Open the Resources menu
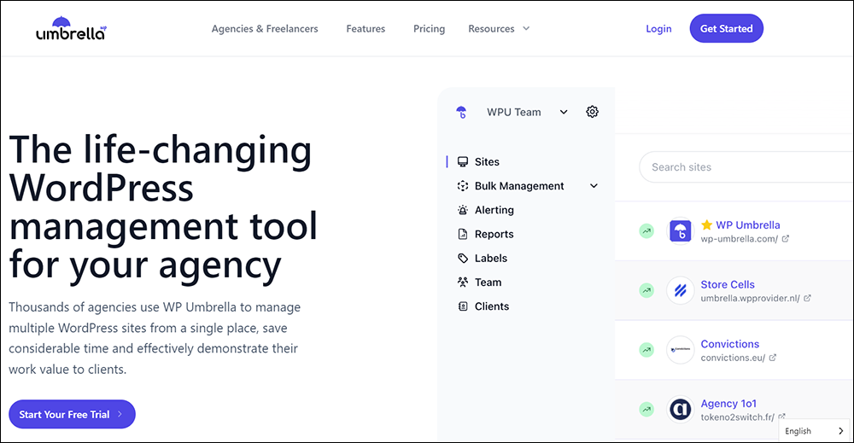Viewport: 854px width, 443px height. pos(491,29)
